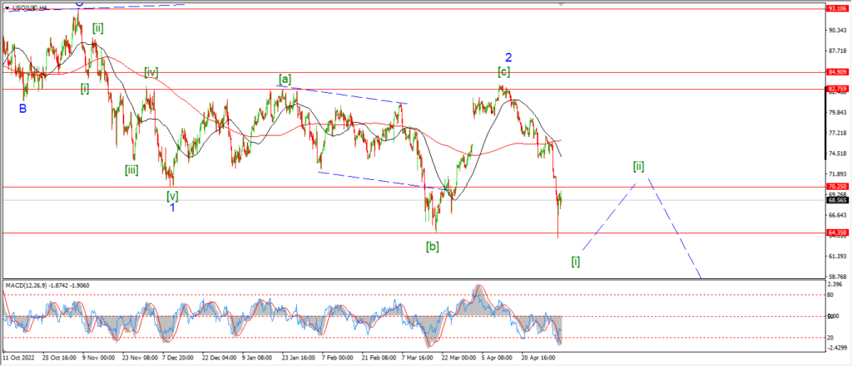This screenshot has width=852, height=366.
Task: Select the blue wave 1 label
Action: pos(172,207)
